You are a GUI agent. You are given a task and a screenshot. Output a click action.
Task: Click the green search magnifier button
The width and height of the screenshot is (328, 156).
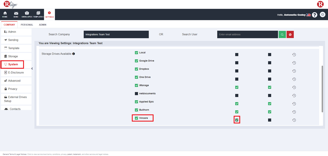tap(282, 34)
